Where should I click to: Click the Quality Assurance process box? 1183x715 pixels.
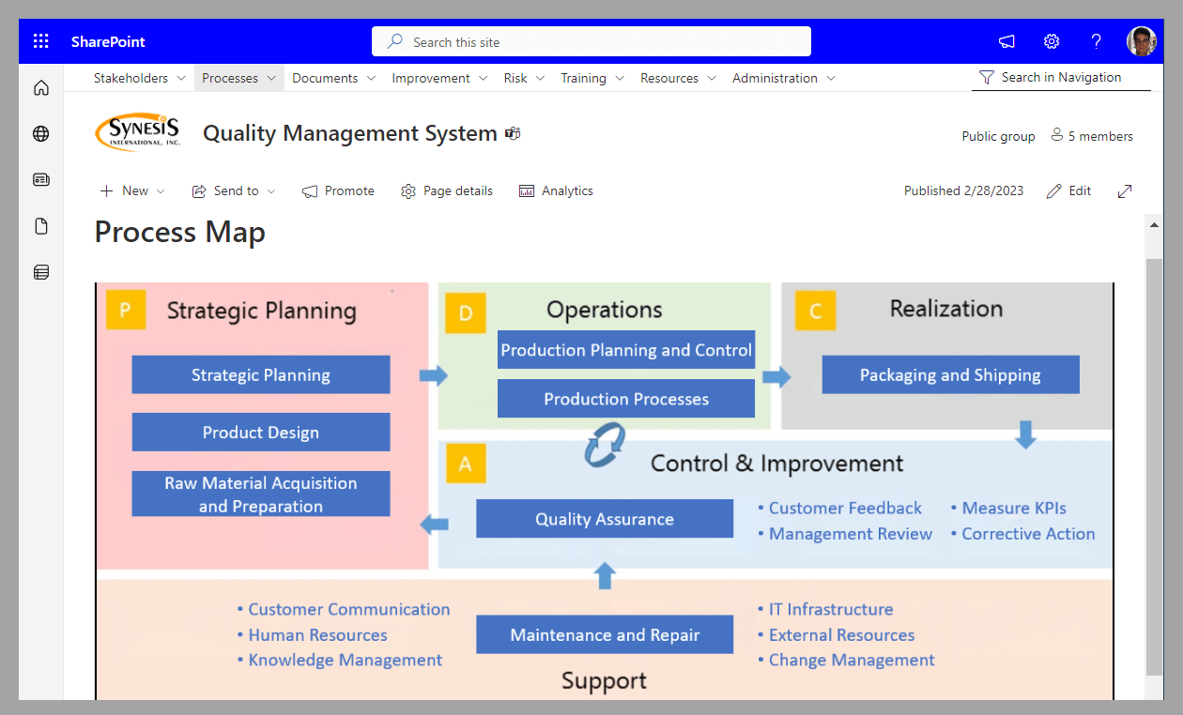coord(605,519)
